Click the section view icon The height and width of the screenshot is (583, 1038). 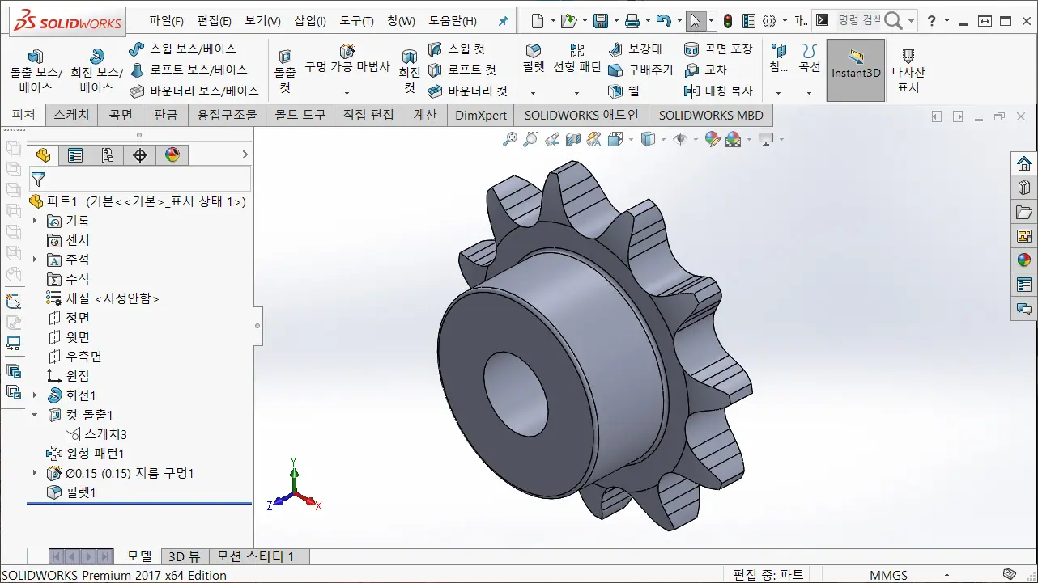pos(573,139)
